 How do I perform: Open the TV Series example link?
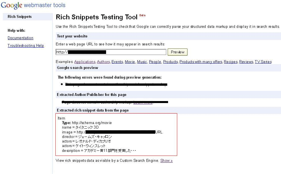tap(263, 62)
